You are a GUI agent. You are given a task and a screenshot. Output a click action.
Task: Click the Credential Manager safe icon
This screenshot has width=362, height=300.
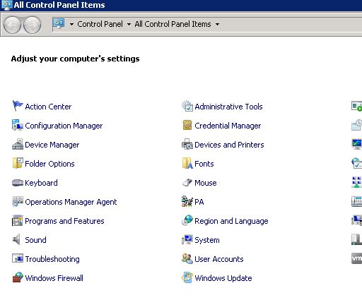[x=187, y=125]
